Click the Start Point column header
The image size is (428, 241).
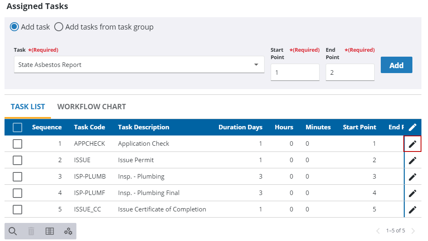tap(359, 127)
